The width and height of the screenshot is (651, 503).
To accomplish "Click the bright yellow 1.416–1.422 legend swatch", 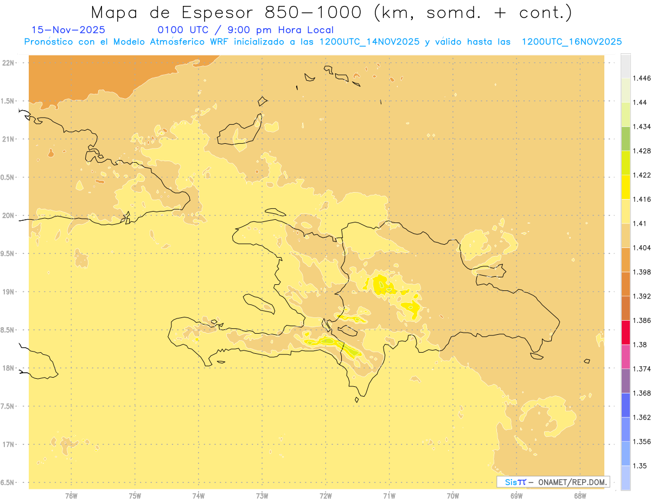I will 626,187.
